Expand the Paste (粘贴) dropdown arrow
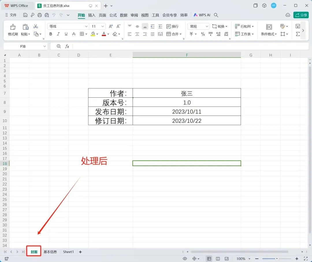The image size is (312, 262). click(x=29, y=34)
